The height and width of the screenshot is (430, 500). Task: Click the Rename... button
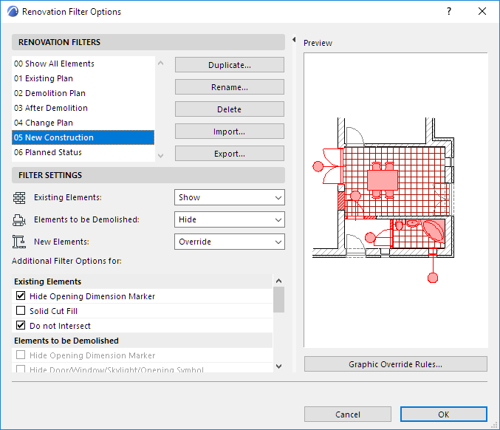(x=230, y=87)
